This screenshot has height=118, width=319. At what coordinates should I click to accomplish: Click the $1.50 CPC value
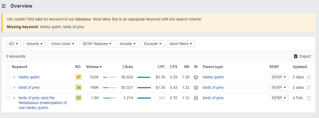(x=160, y=87)
